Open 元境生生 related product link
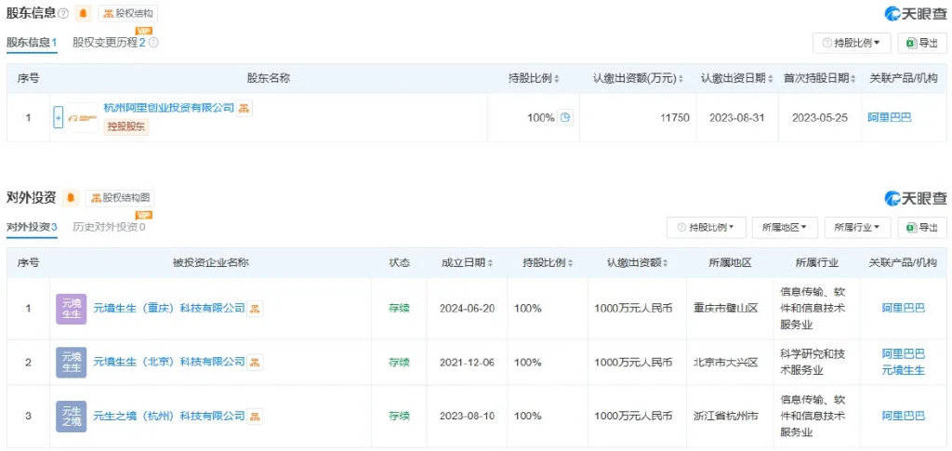The width and height of the screenshot is (952, 451). tap(903, 370)
